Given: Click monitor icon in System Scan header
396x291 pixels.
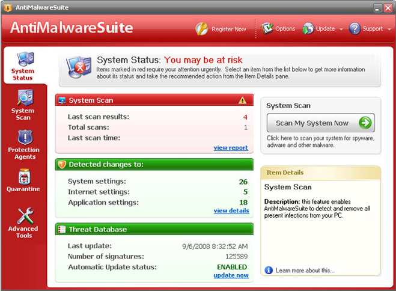Looking at the screenshot, I should pyautogui.click(x=62, y=100).
